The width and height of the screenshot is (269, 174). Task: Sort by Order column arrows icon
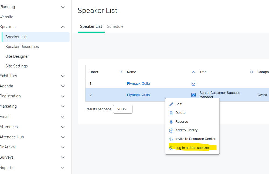pyautogui.click(x=121, y=72)
